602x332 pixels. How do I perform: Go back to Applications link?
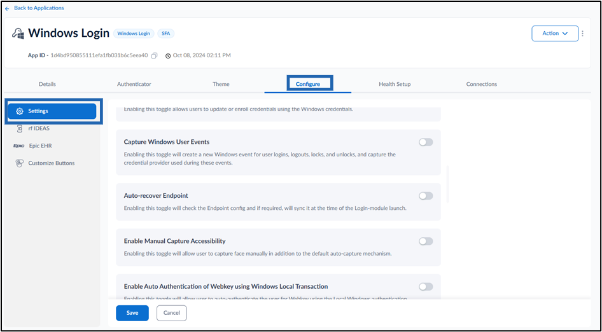(39, 8)
